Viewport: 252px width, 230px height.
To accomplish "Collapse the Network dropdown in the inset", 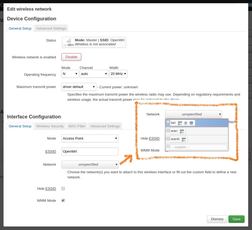I will click(x=194, y=114).
